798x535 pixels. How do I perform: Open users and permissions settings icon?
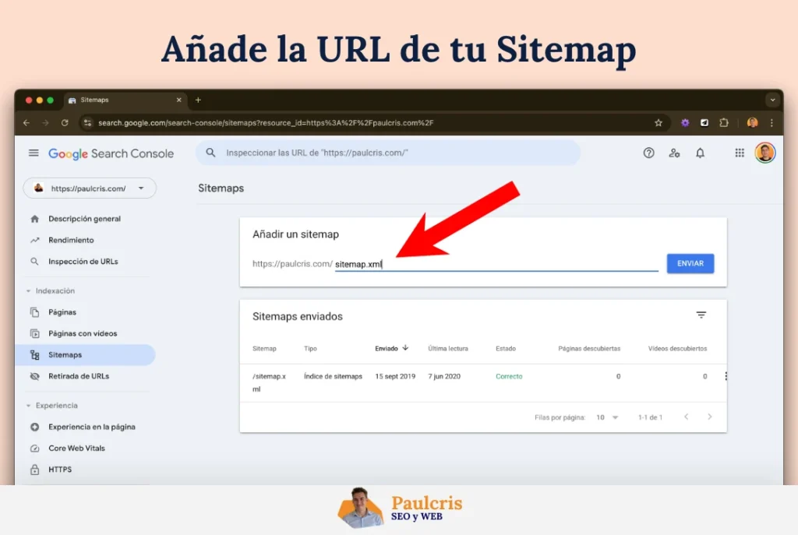[674, 153]
